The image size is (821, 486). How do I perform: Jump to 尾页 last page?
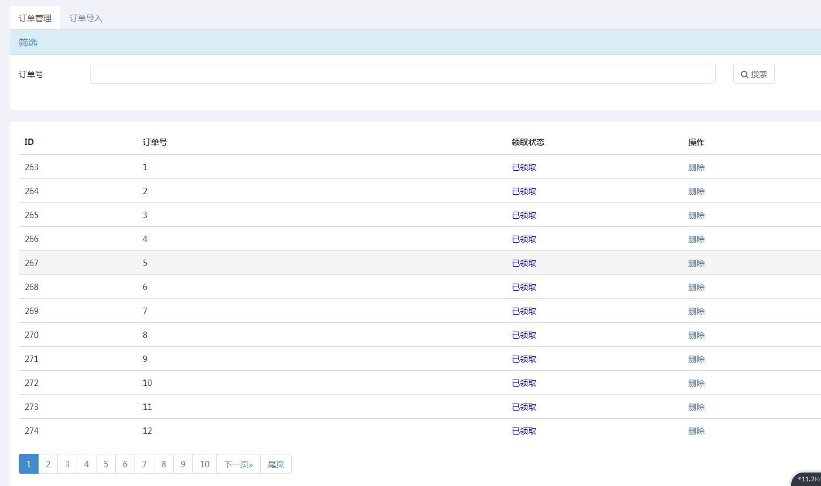tap(276, 464)
